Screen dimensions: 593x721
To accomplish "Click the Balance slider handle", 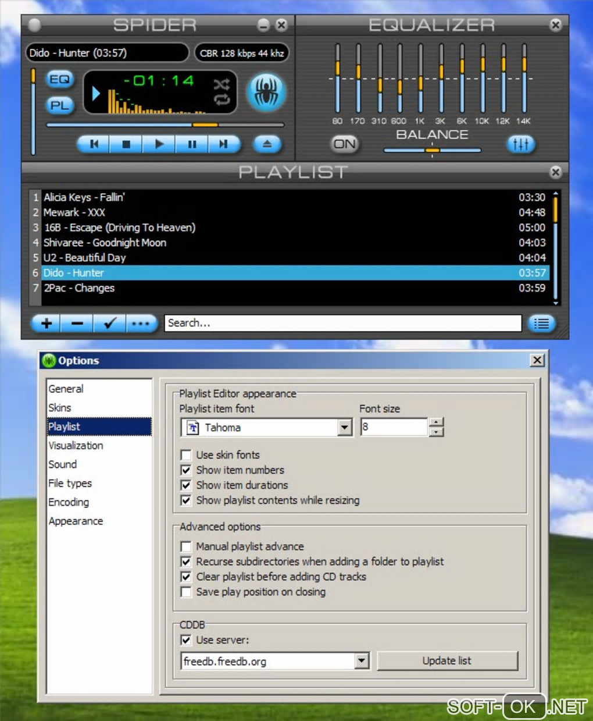I will (x=432, y=150).
